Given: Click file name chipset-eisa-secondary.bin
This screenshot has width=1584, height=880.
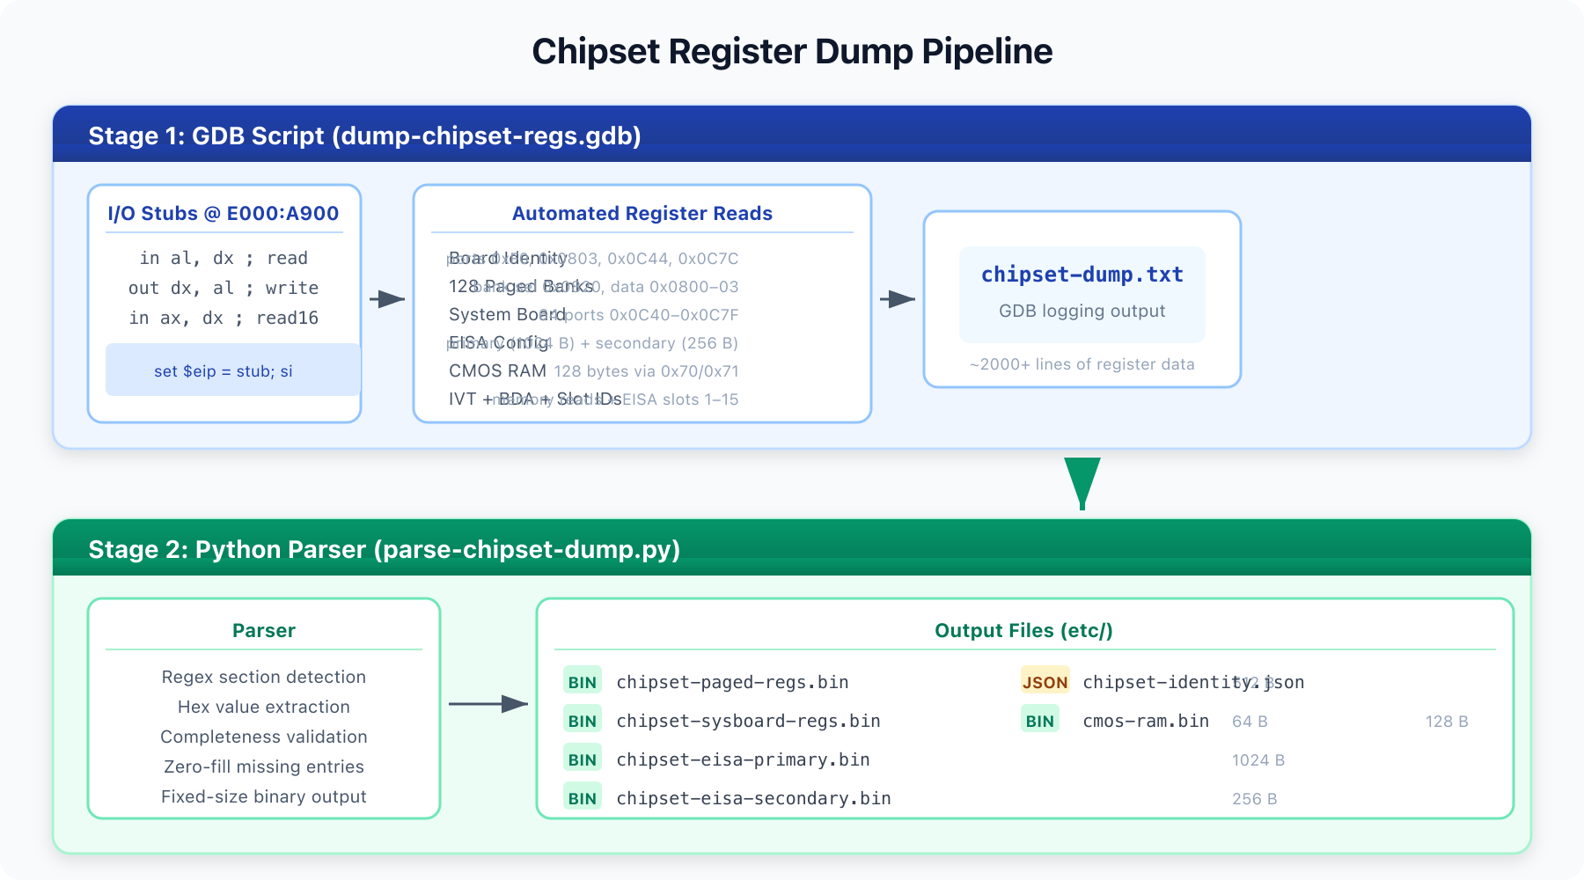Looking at the screenshot, I should (x=753, y=798).
